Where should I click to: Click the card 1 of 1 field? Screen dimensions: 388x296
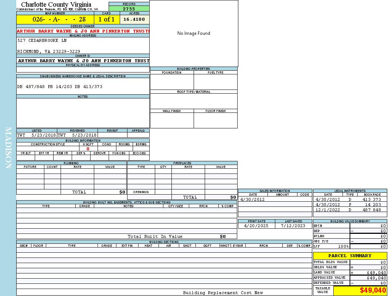click(106, 19)
